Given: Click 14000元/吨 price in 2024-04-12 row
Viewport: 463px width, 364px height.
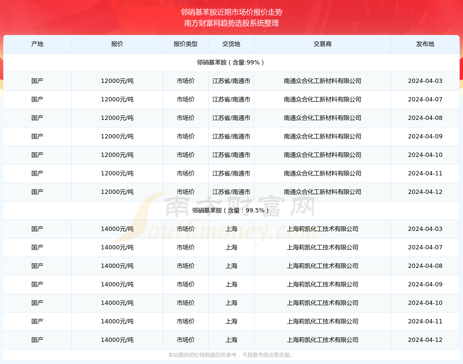Looking at the screenshot, I should pyautogui.click(x=117, y=340).
